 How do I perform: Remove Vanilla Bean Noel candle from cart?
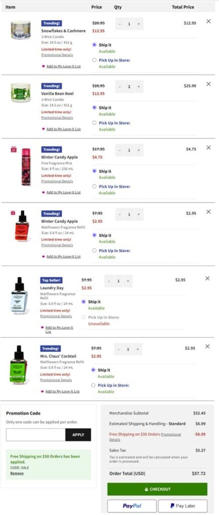(208, 84)
